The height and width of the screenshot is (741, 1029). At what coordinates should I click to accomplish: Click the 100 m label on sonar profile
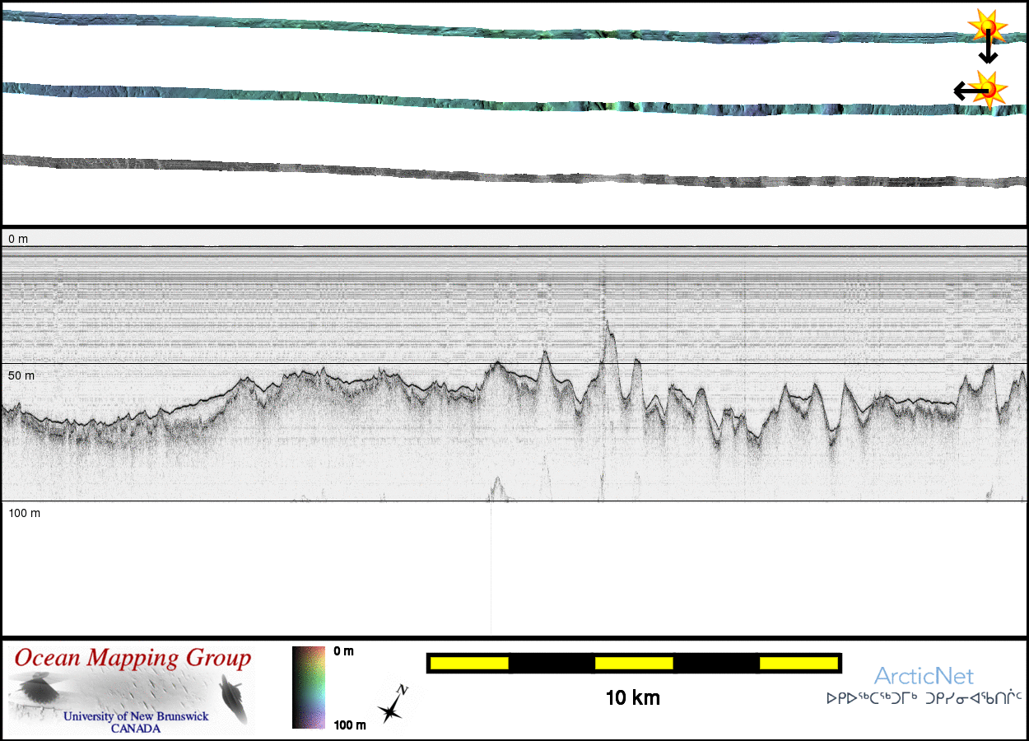coord(25,514)
